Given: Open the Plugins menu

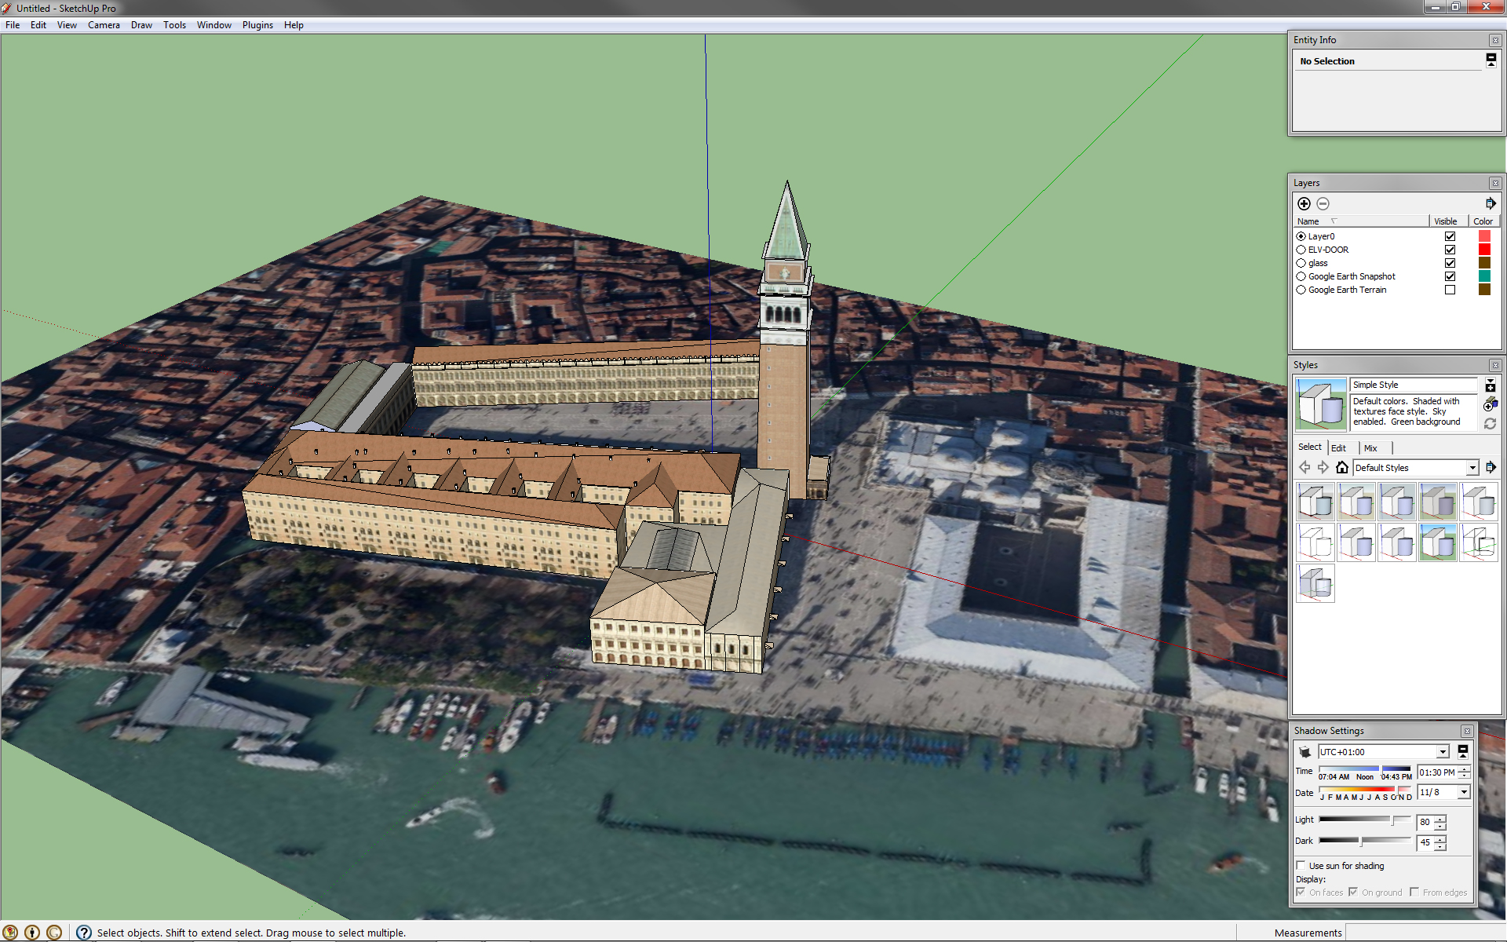Looking at the screenshot, I should (x=257, y=25).
